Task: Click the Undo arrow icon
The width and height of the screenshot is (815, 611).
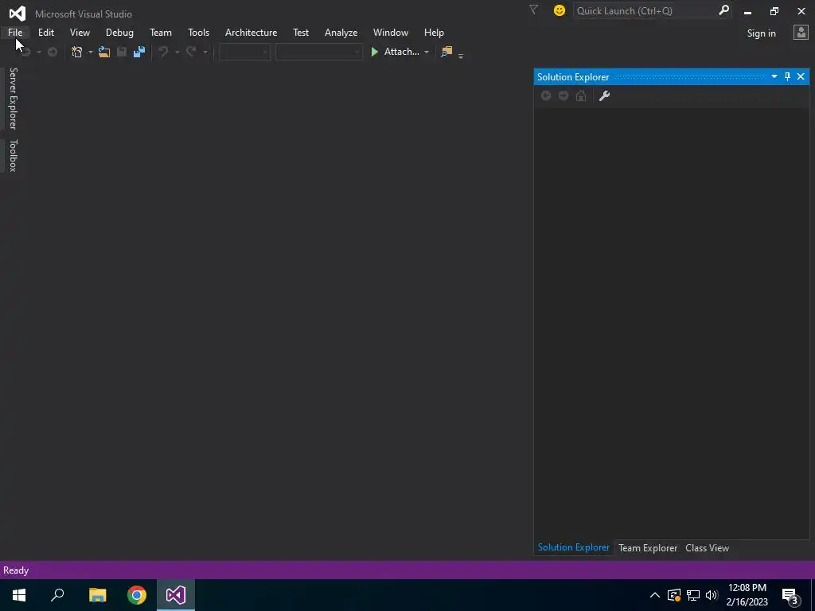Action: (x=163, y=52)
